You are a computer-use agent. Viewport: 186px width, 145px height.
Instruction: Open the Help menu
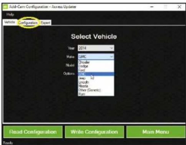(x=10, y=15)
